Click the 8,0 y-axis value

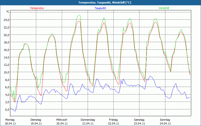[7, 80]
